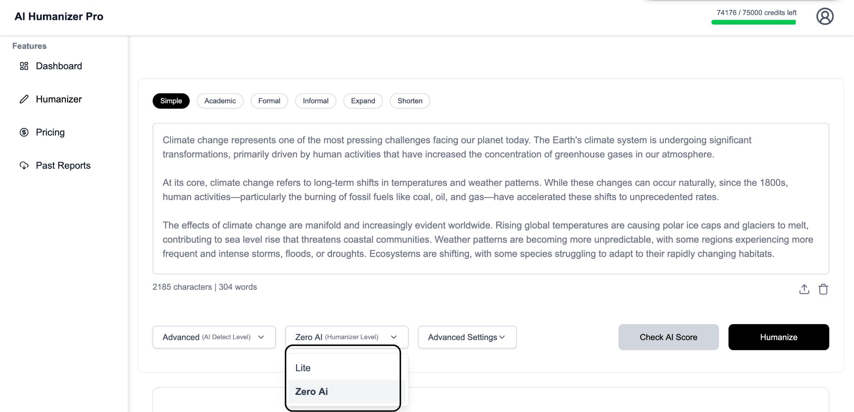The width and height of the screenshot is (854, 412).
Task: Click the Dashboard grid icon
Action: tap(24, 66)
